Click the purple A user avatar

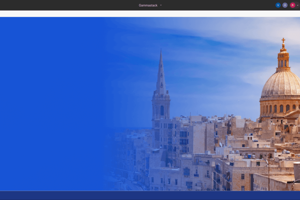(285, 5)
